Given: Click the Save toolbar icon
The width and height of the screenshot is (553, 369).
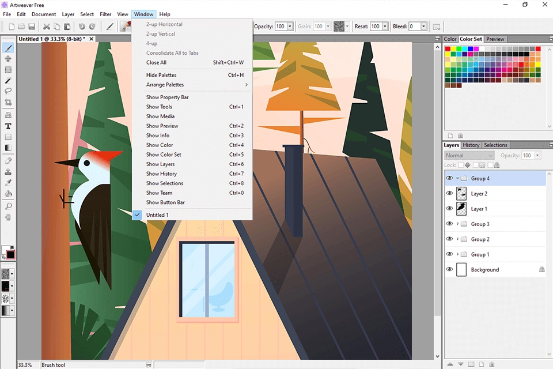Looking at the screenshot, I should click(x=32, y=27).
